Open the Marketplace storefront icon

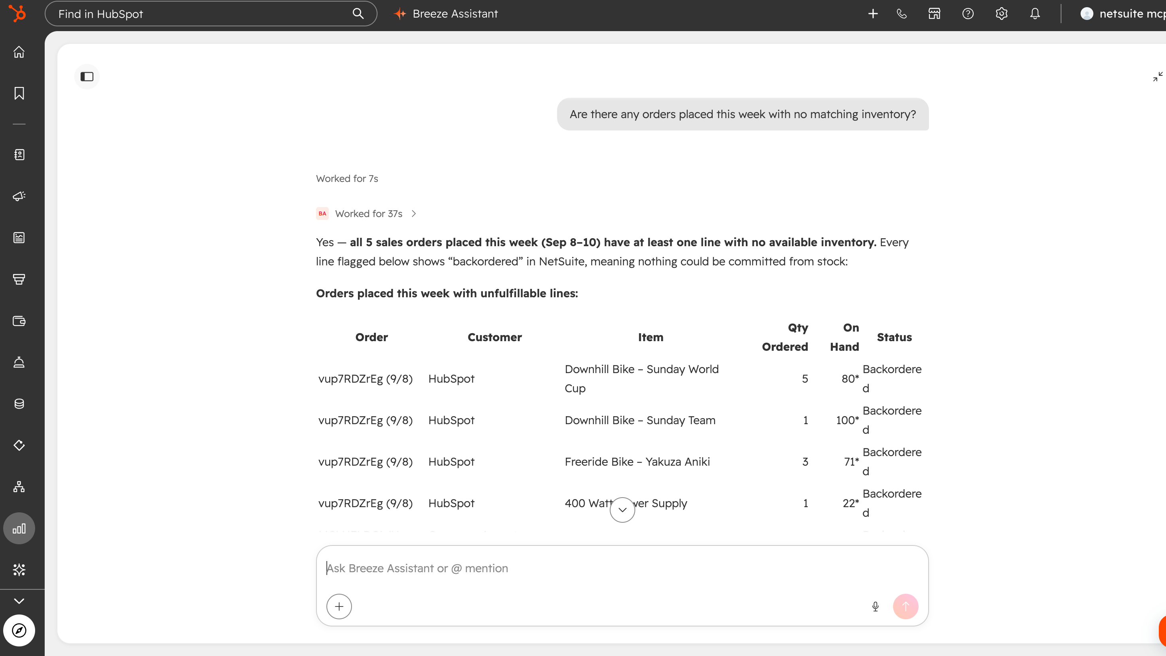[934, 14]
